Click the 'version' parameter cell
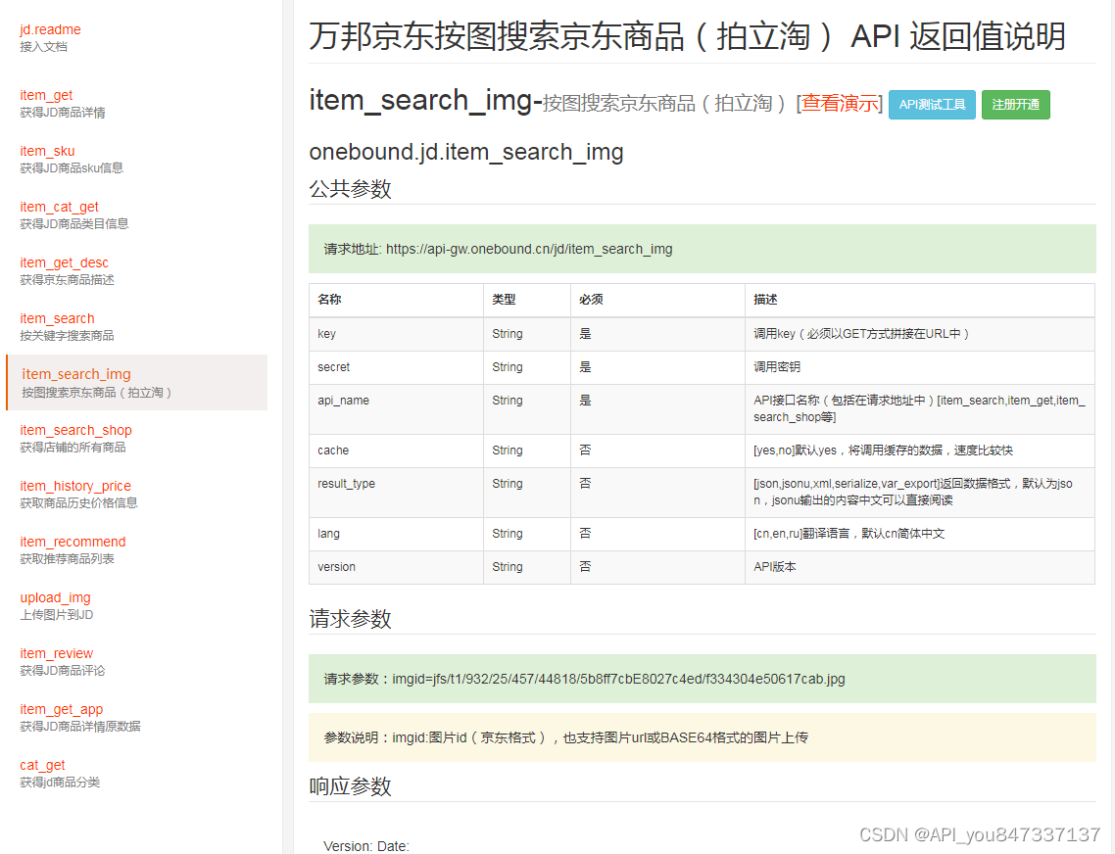1115x854 pixels. (396, 567)
